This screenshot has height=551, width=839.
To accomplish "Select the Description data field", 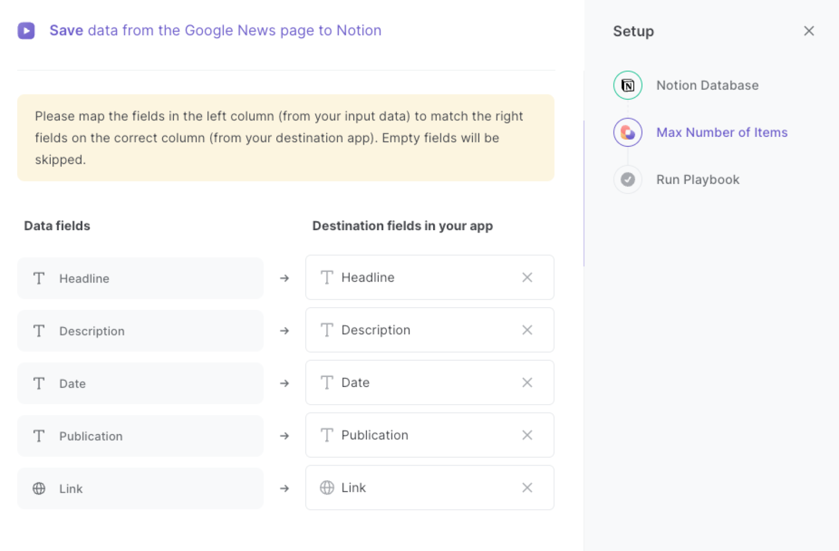I will click(141, 331).
